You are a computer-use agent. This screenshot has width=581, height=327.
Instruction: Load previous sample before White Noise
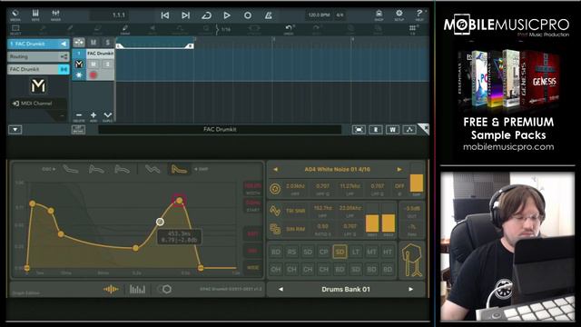click(x=275, y=170)
